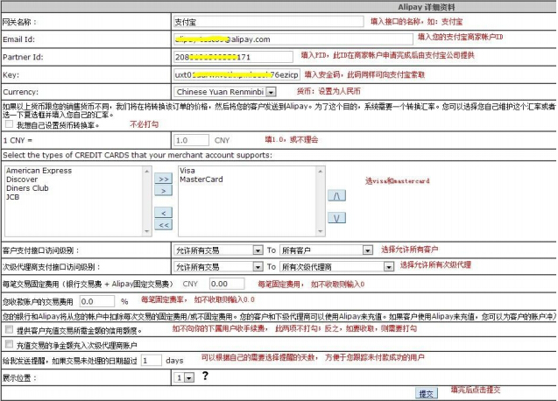558x401 pixels.
Task: Click down arrow of available cards scrollbar
Action: click(x=147, y=231)
